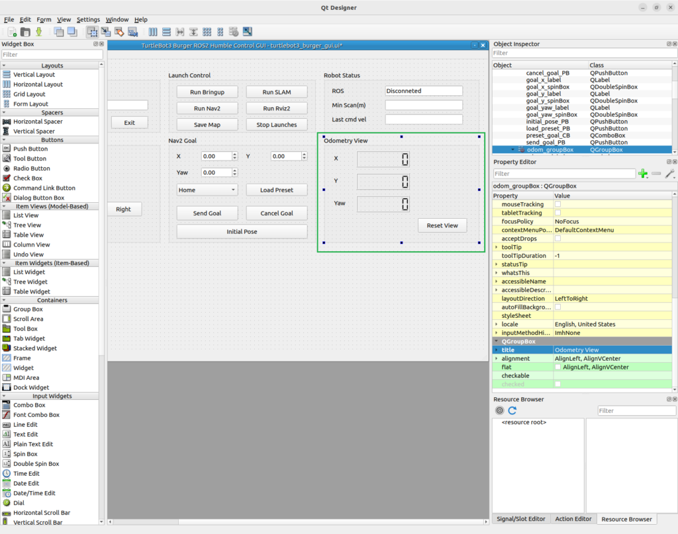Screen dimensions: 678x534
Task: Save the form using the green arrow icon
Action: click(x=39, y=32)
